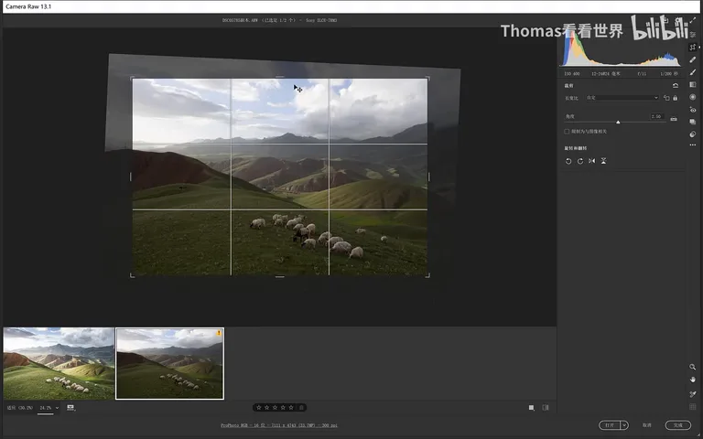Select the Zoom magnifier tool
Screen dimensions: 703x439
pyautogui.click(x=693, y=367)
